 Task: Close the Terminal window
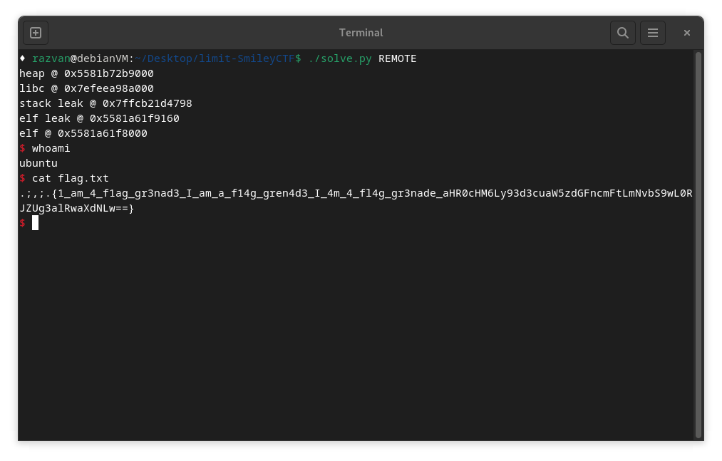[x=686, y=33]
